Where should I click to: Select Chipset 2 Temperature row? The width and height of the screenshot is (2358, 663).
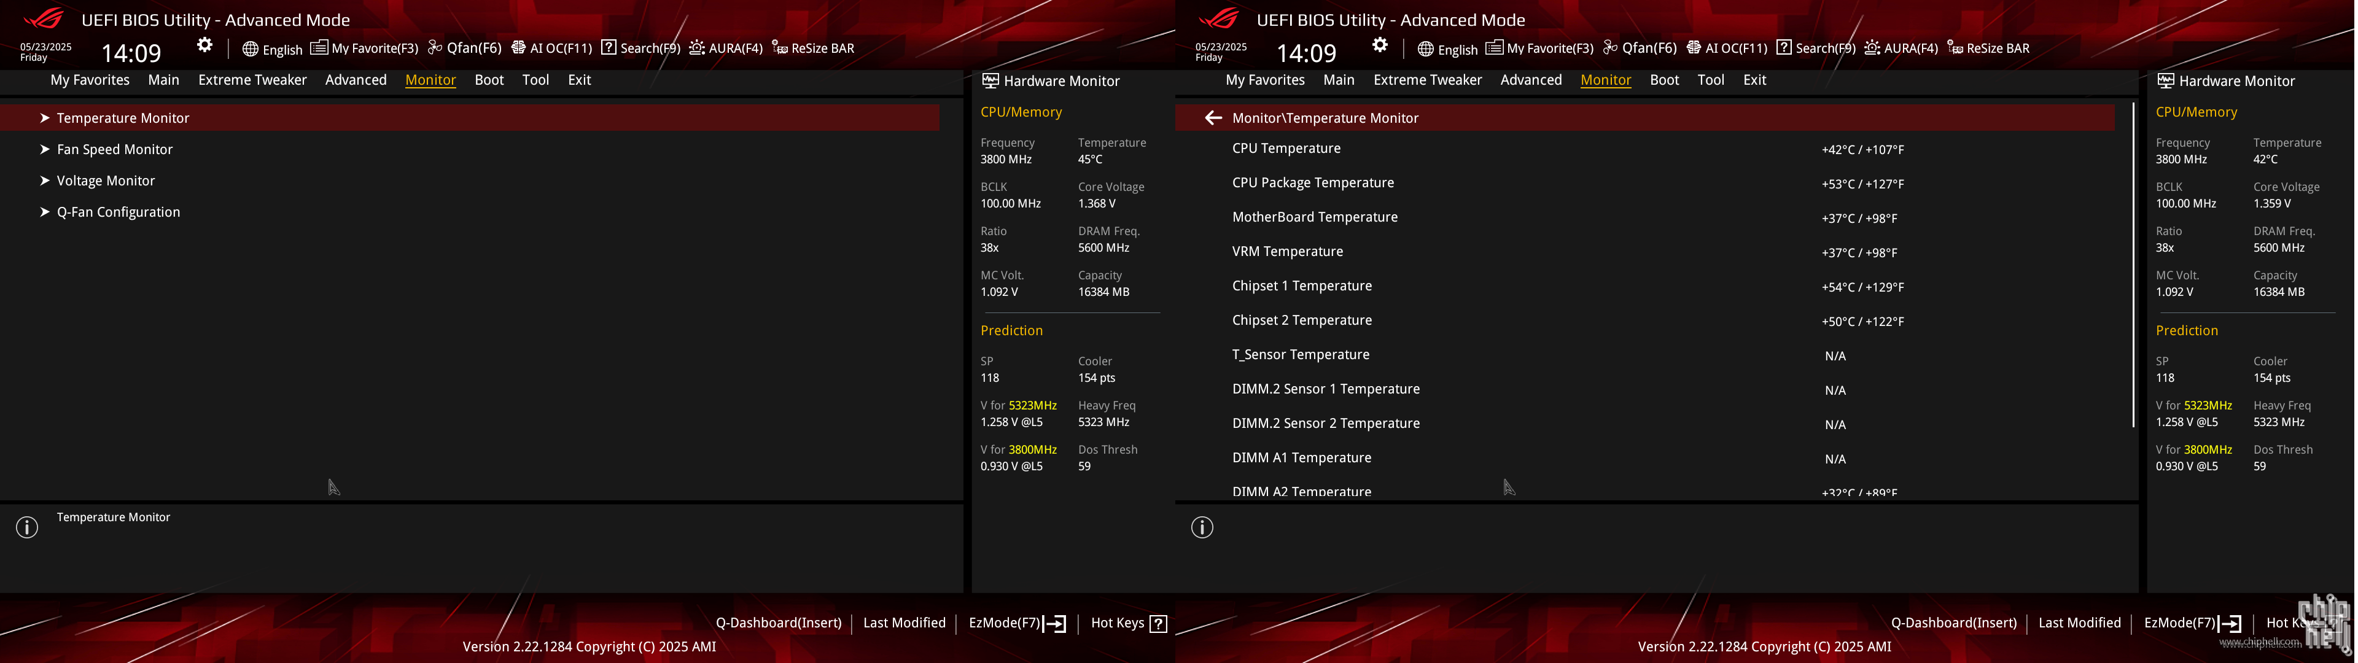1646,320
